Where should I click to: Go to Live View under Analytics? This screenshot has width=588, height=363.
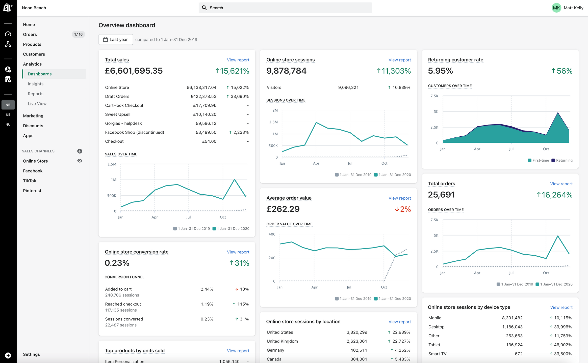click(37, 104)
